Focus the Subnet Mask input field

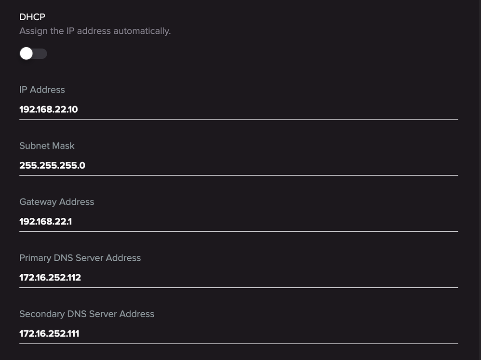pyautogui.click(x=239, y=165)
